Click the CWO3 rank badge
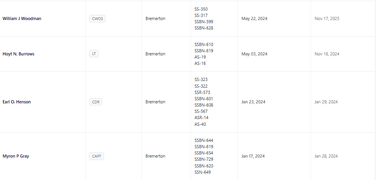 point(97,18)
